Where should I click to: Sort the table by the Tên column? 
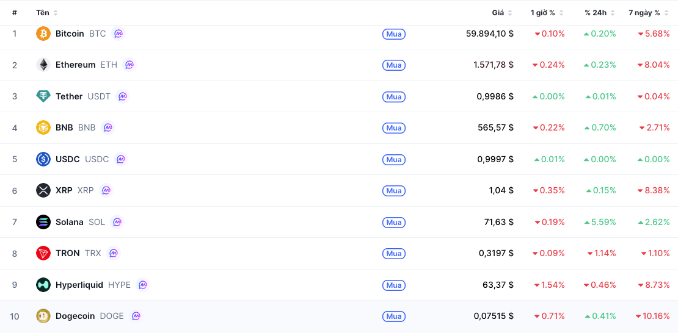coord(46,13)
